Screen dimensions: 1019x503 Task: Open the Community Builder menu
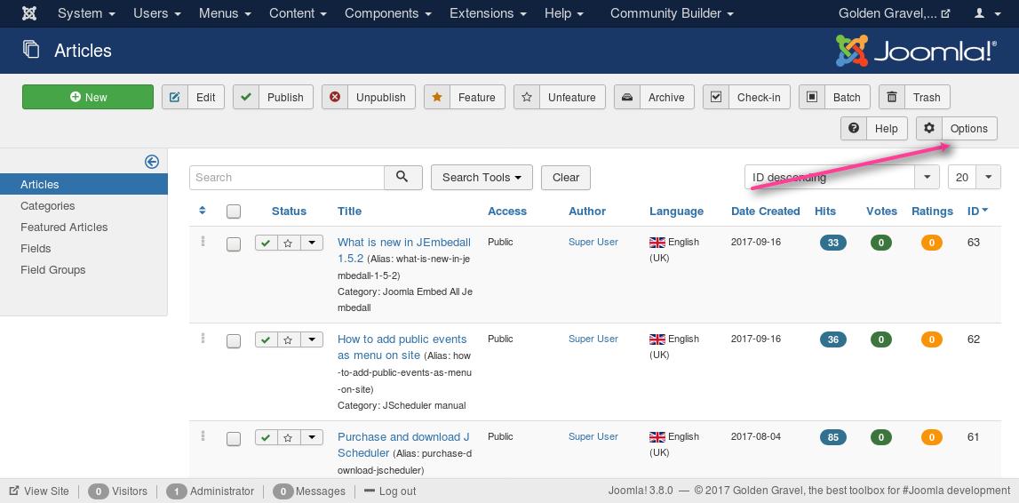pyautogui.click(x=672, y=13)
